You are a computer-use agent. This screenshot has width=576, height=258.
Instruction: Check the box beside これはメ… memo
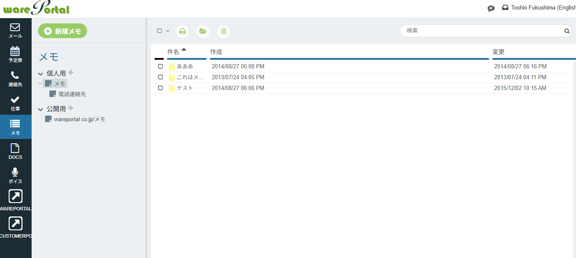[x=160, y=77]
